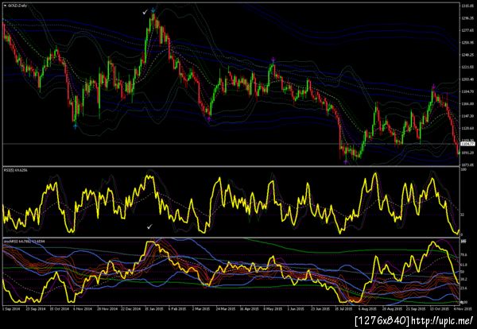This screenshot has width=477, height=329.
Task: Click the 23 Sep 2014 date label
Action: point(34,308)
